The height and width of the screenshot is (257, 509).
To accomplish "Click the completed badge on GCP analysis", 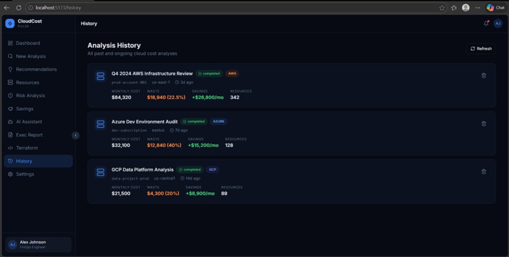I will [190, 169].
